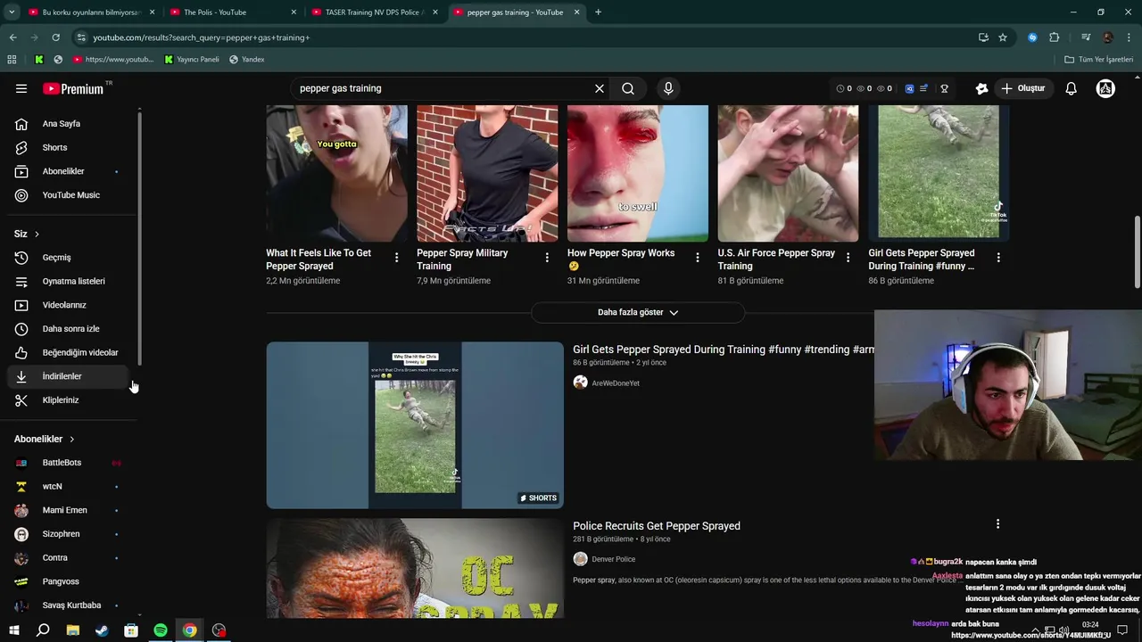Bookmark this page with star icon

pos(1003,37)
